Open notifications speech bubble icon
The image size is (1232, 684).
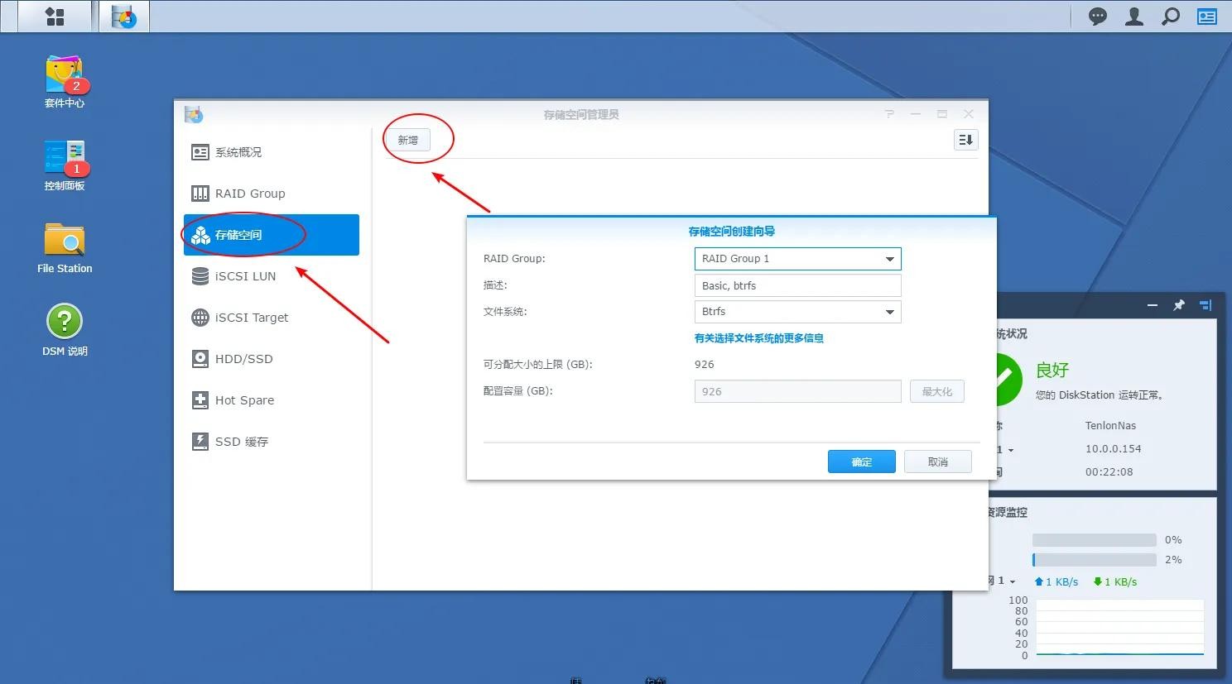click(1097, 17)
